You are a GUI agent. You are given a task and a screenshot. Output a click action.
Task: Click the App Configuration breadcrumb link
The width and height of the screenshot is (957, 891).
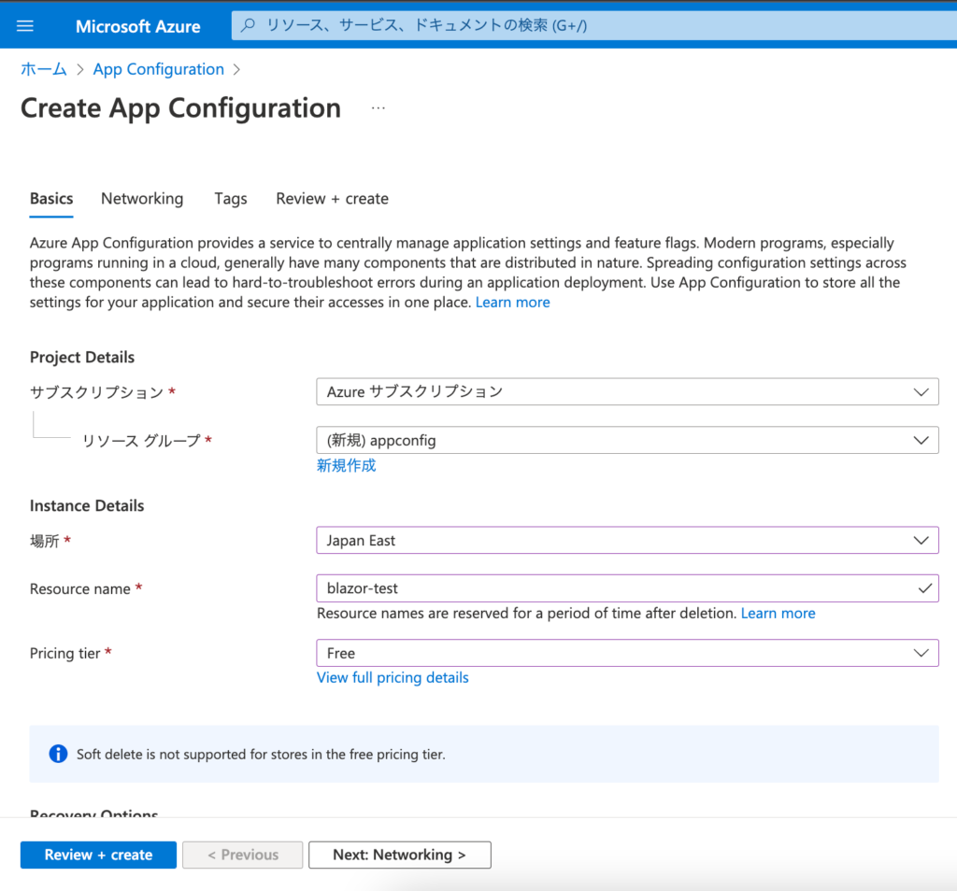point(158,69)
